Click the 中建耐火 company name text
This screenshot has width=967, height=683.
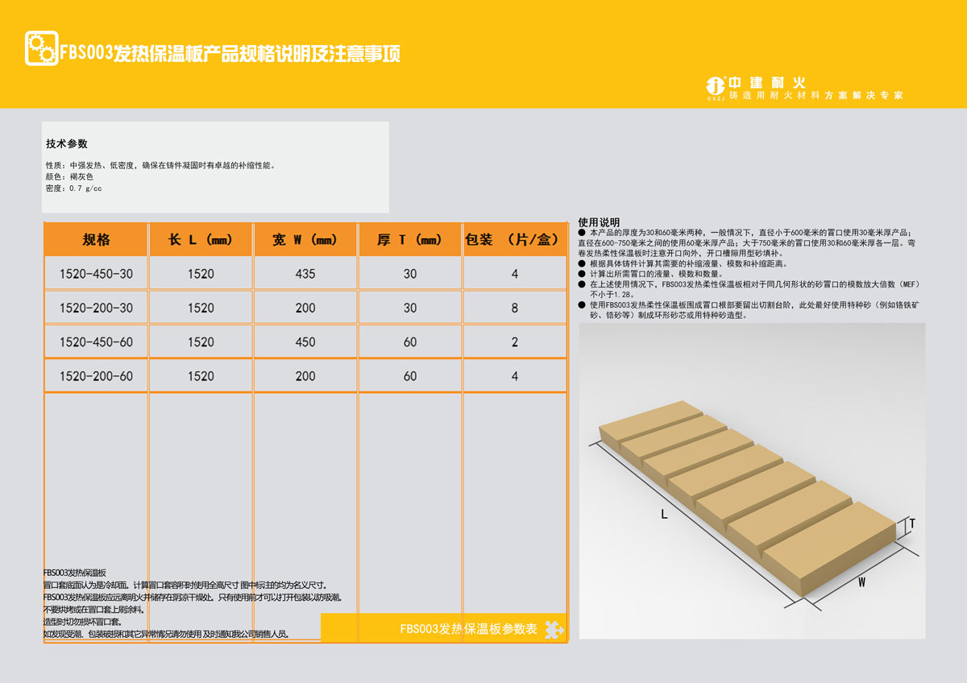click(767, 82)
